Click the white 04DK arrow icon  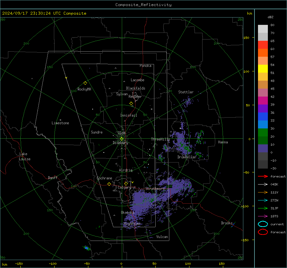pyautogui.click(x=263, y=185)
